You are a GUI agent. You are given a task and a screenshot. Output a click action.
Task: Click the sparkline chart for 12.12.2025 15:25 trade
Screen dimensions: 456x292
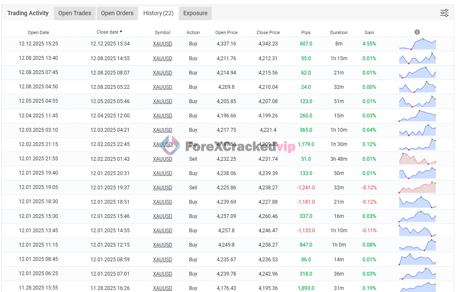tap(417, 44)
